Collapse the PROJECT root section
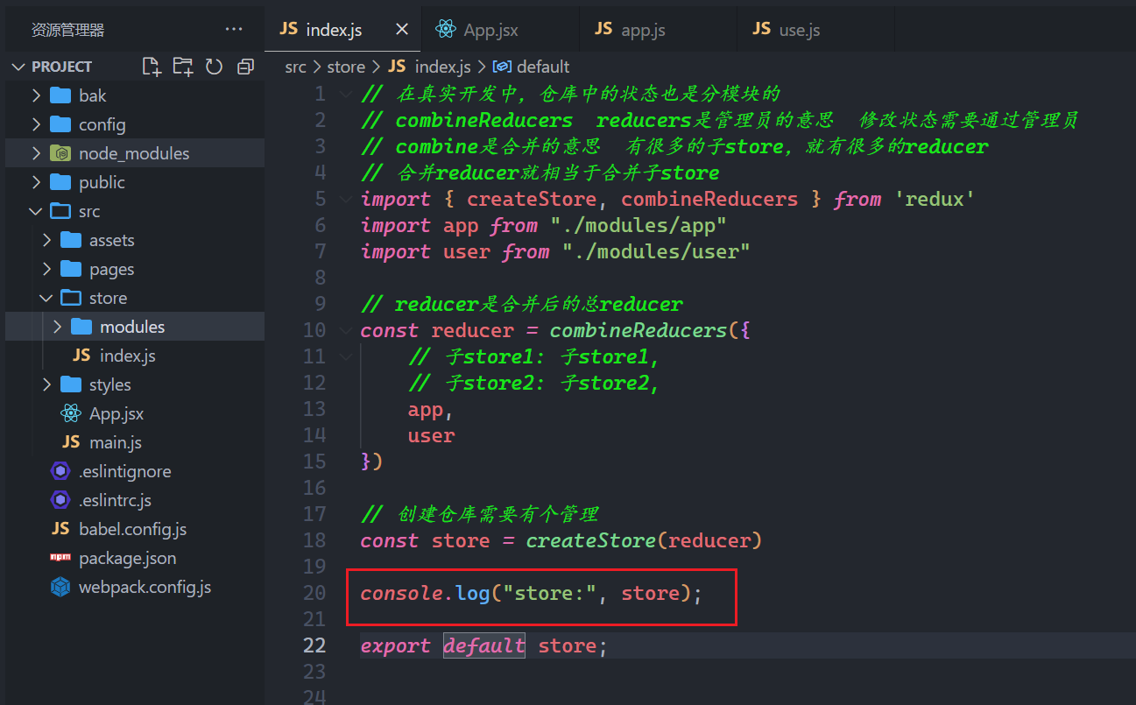 (x=18, y=67)
